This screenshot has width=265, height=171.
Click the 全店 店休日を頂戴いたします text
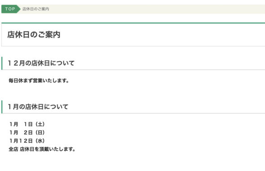click(x=42, y=149)
